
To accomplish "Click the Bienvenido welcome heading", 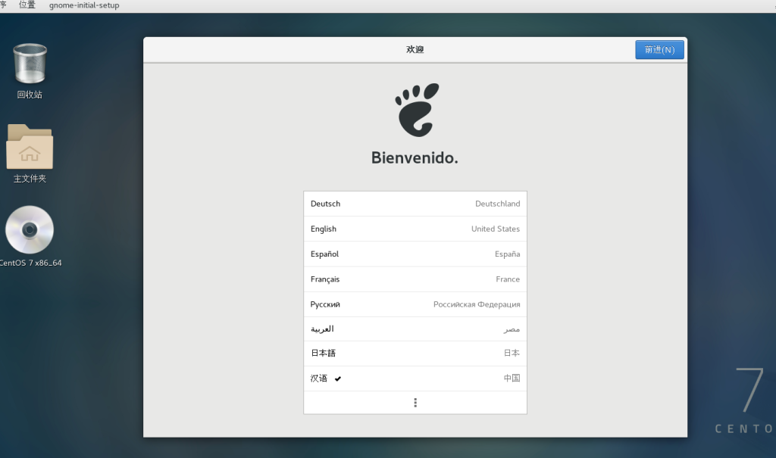I will (415, 158).
